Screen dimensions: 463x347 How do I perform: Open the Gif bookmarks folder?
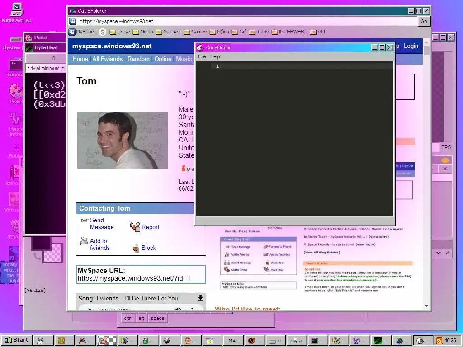(x=239, y=32)
